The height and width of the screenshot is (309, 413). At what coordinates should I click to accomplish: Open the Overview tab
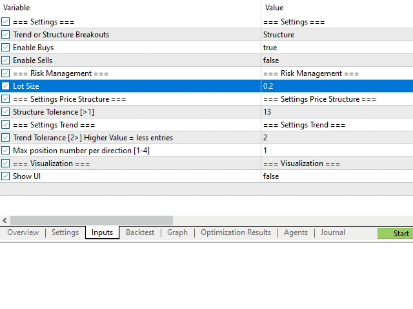click(23, 232)
